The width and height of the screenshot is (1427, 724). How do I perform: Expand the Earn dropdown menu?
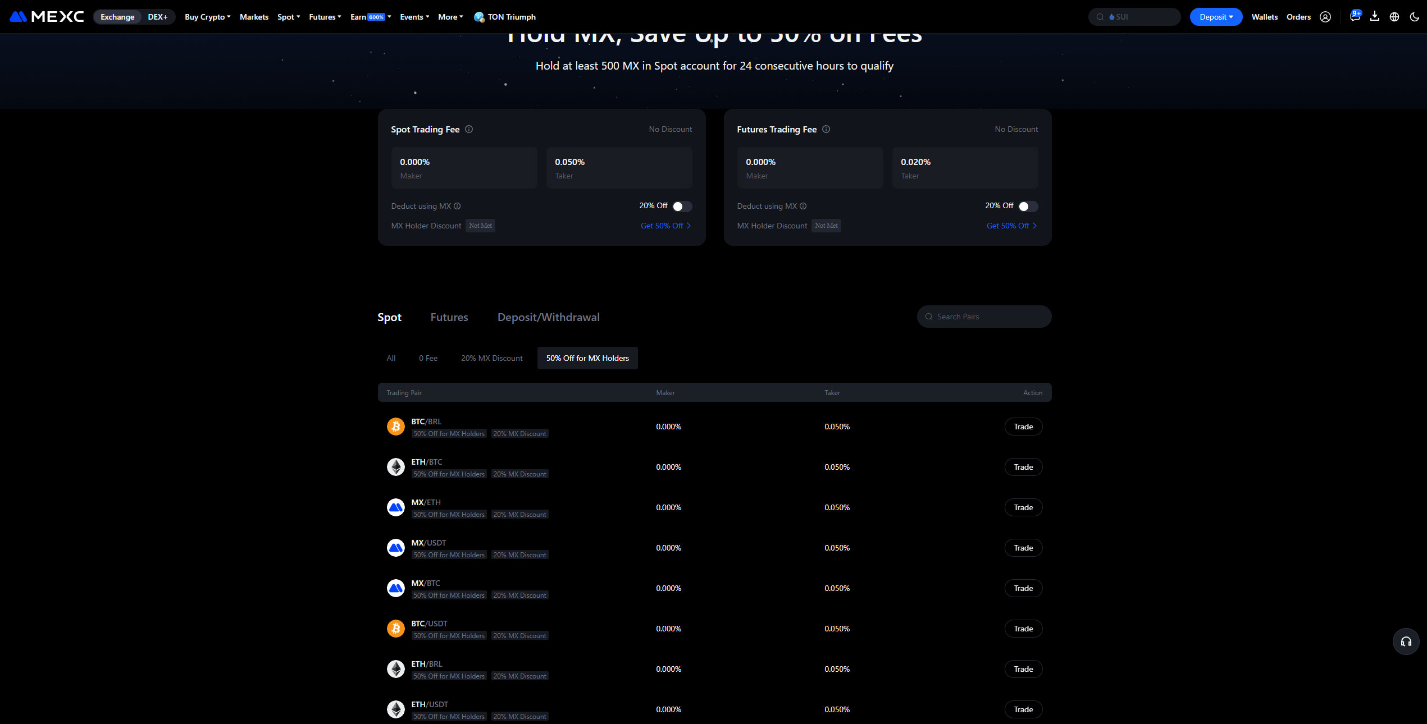(371, 17)
